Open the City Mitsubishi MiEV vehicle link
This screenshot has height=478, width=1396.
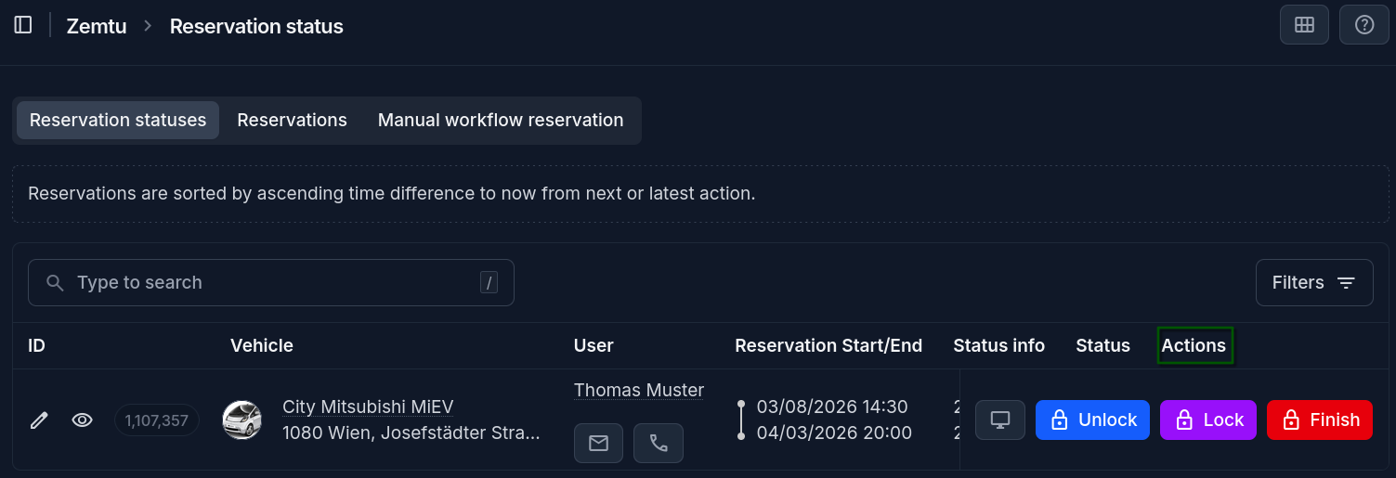368,407
